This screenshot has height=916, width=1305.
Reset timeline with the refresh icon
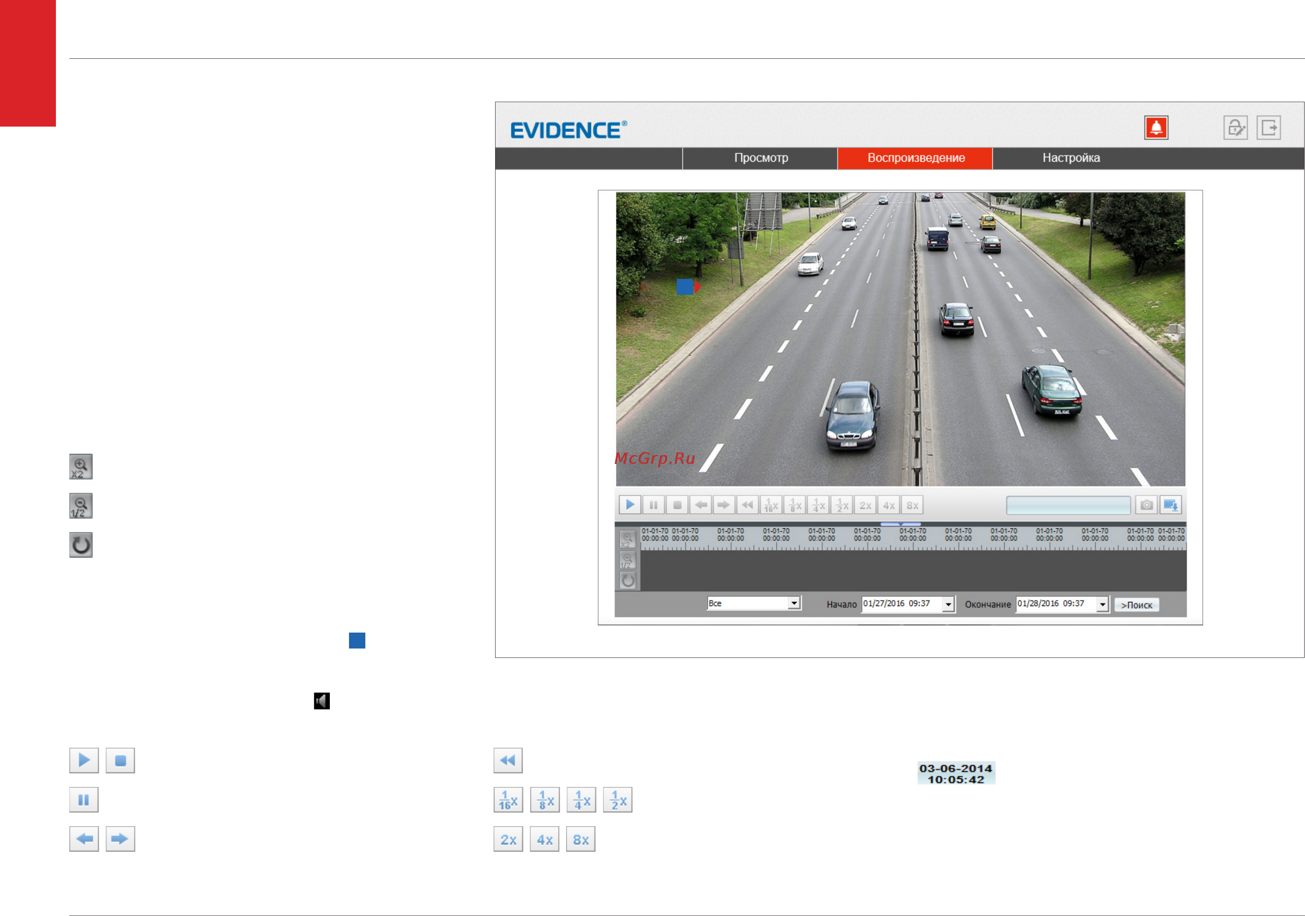(627, 581)
